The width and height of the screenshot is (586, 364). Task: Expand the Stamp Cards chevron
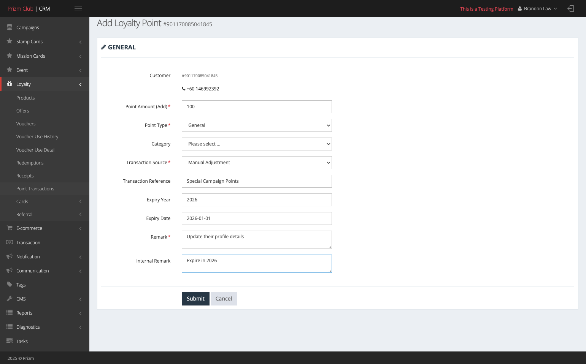point(80,42)
